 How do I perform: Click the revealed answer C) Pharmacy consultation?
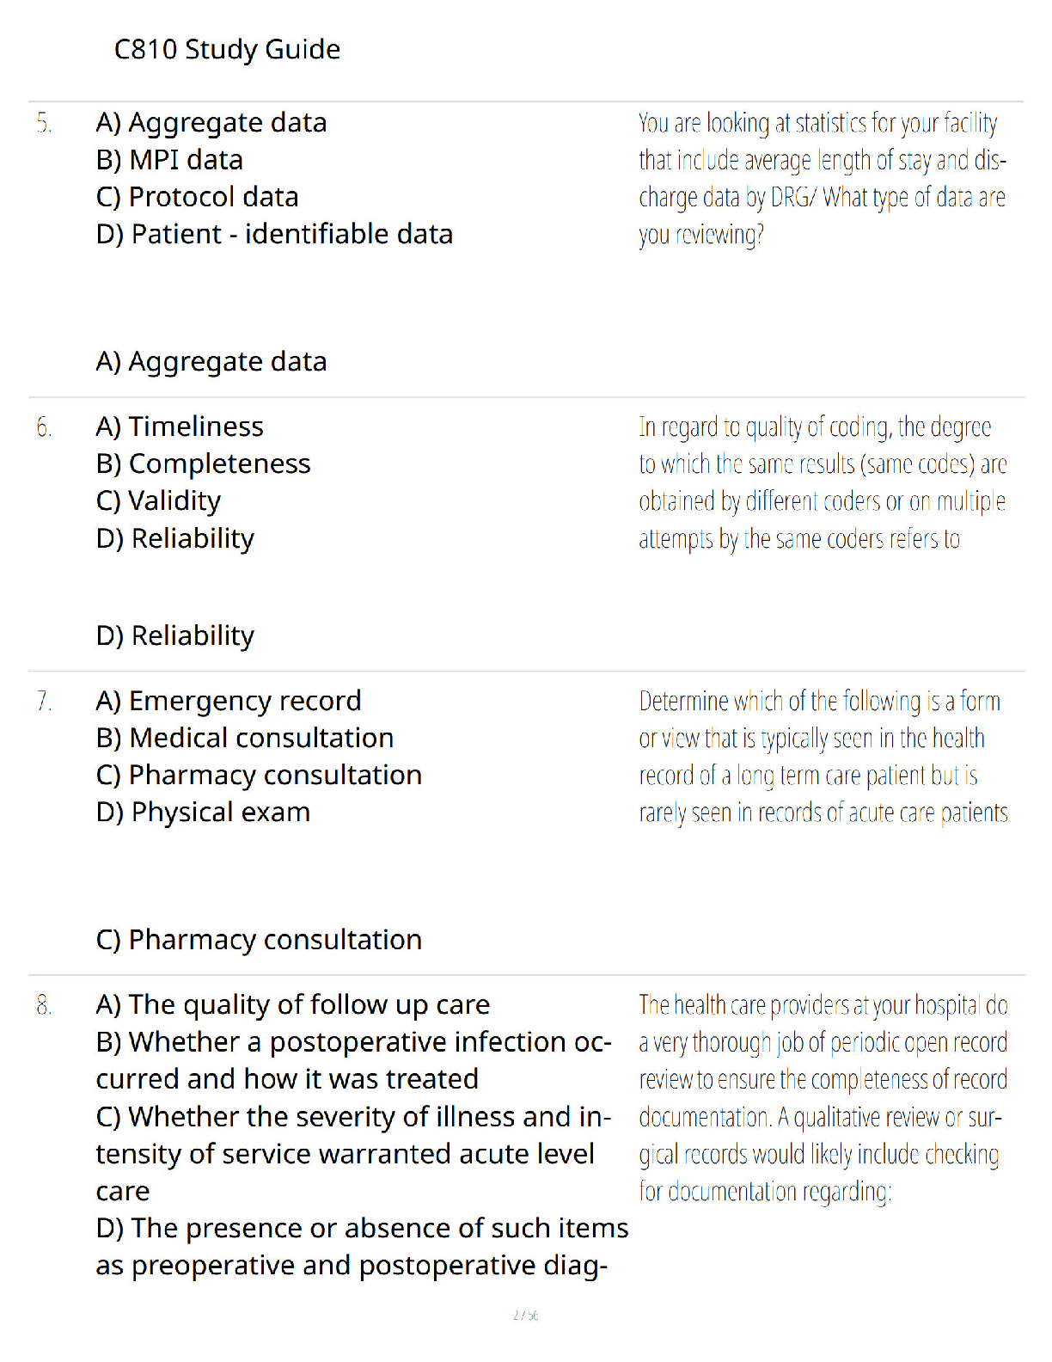[x=259, y=940]
